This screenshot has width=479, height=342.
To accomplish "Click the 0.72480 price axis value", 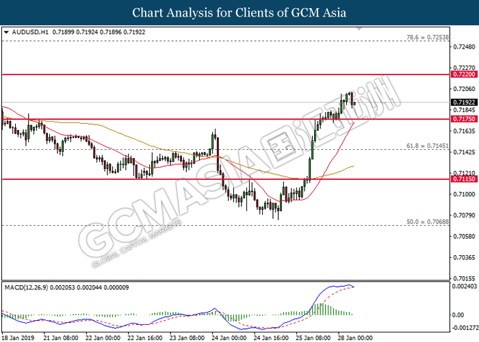I will pyautogui.click(x=464, y=47).
